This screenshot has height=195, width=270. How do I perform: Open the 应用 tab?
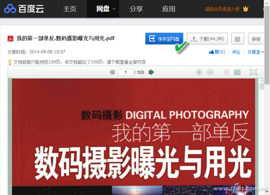pos(169,9)
